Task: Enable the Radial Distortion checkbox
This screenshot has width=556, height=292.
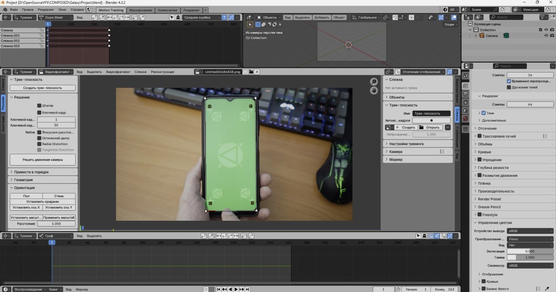Action: (39, 144)
